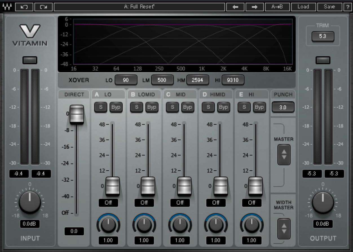Click the right output peak readout
Viewport: 353px width, 252px height.
pyautogui.click(x=334, y=174)
